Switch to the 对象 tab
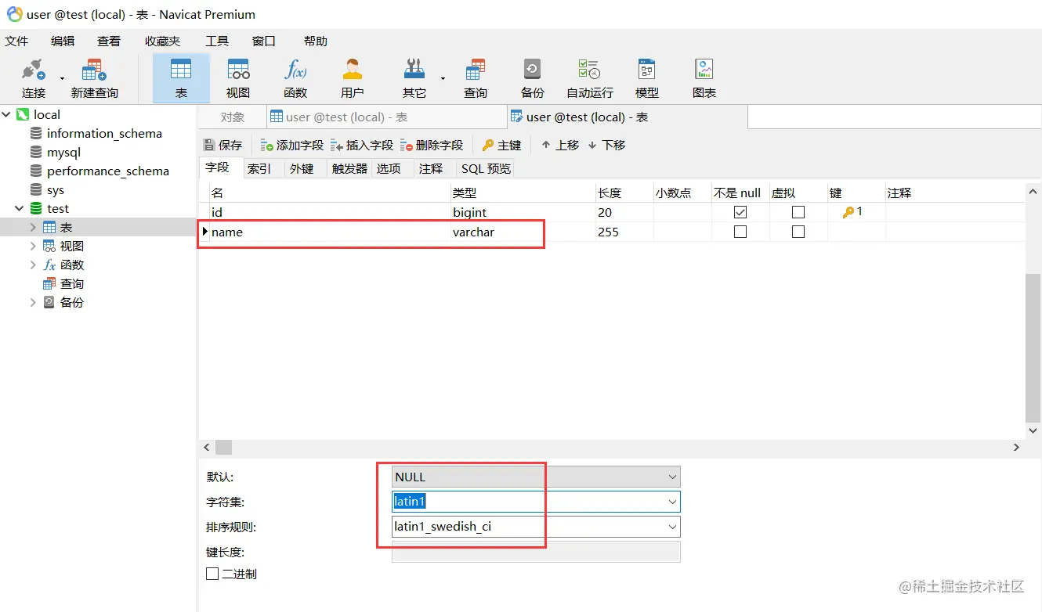 point(233,117)
